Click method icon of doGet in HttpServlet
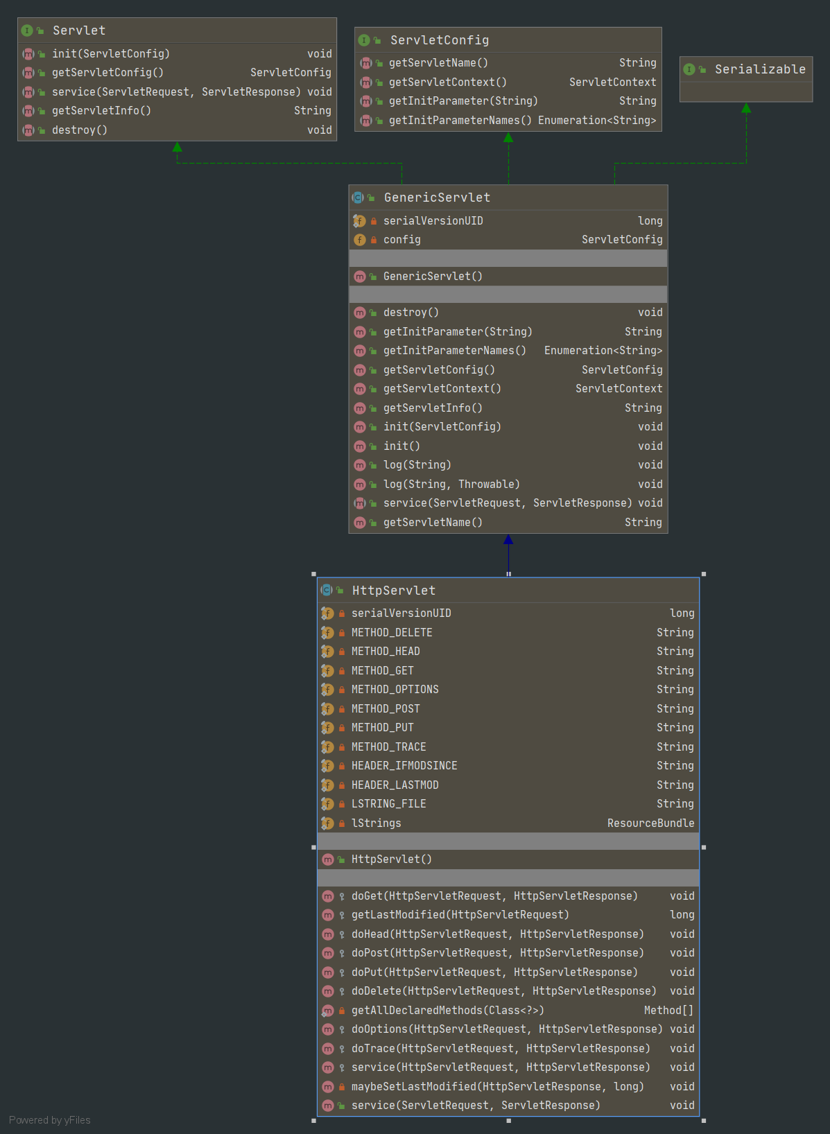This screenshot has width=830, height=1134. coord(328,896)
